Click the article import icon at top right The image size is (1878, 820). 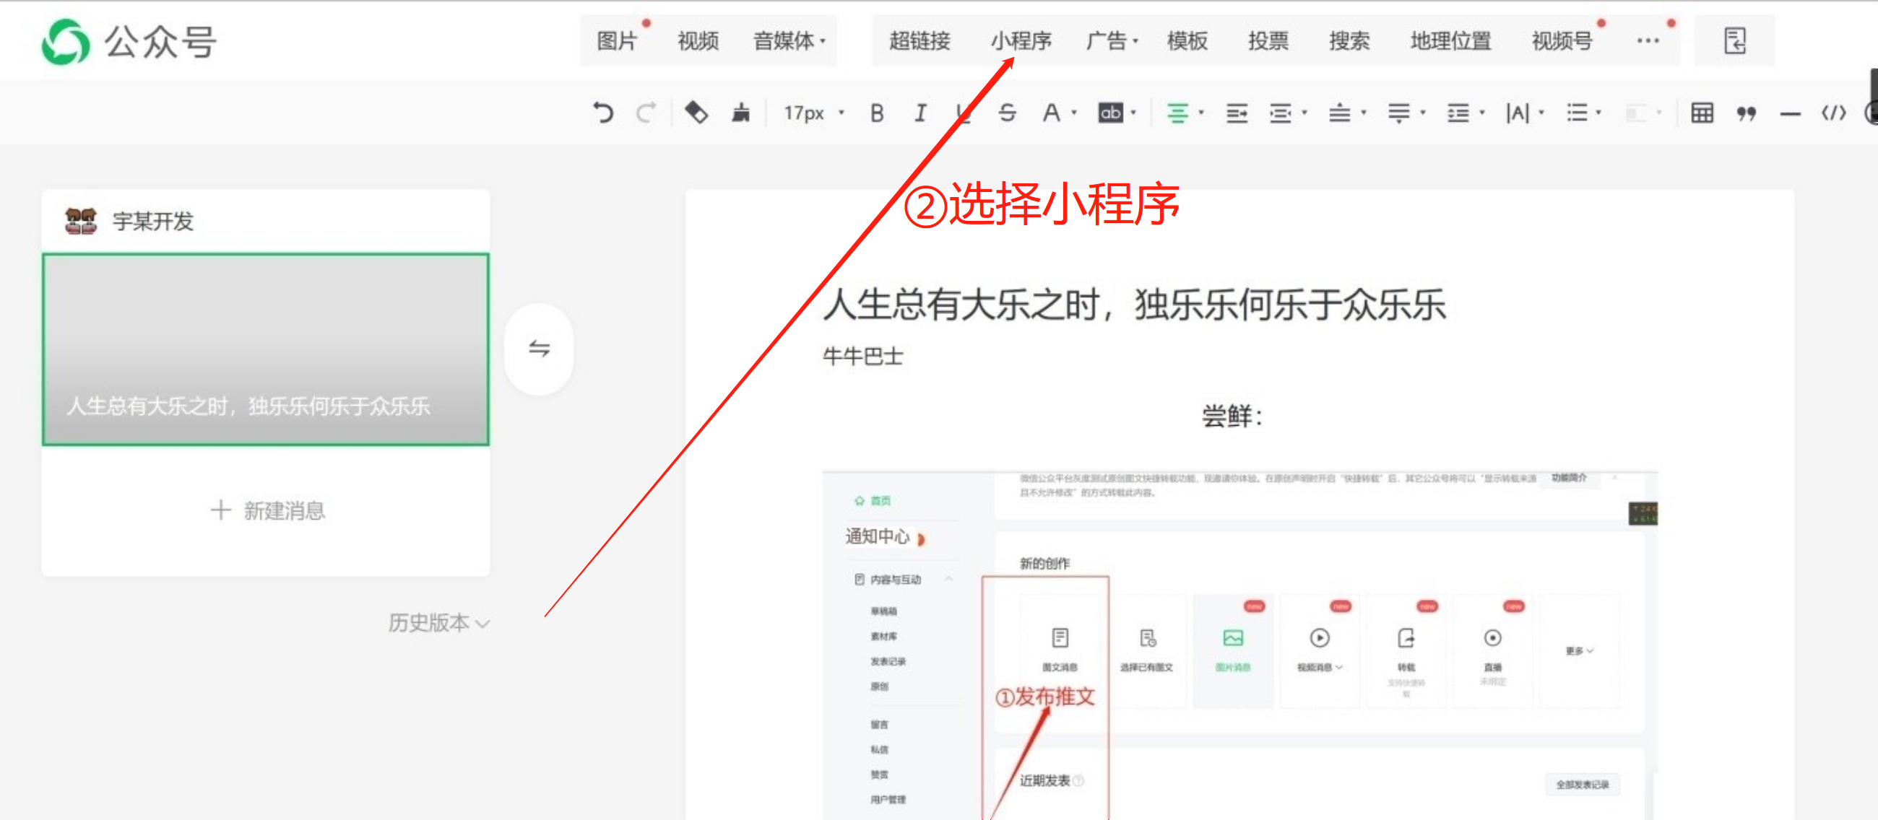[1734, 40]
